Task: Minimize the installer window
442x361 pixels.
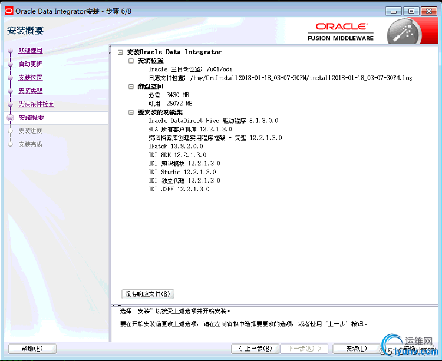Action: 394,11
